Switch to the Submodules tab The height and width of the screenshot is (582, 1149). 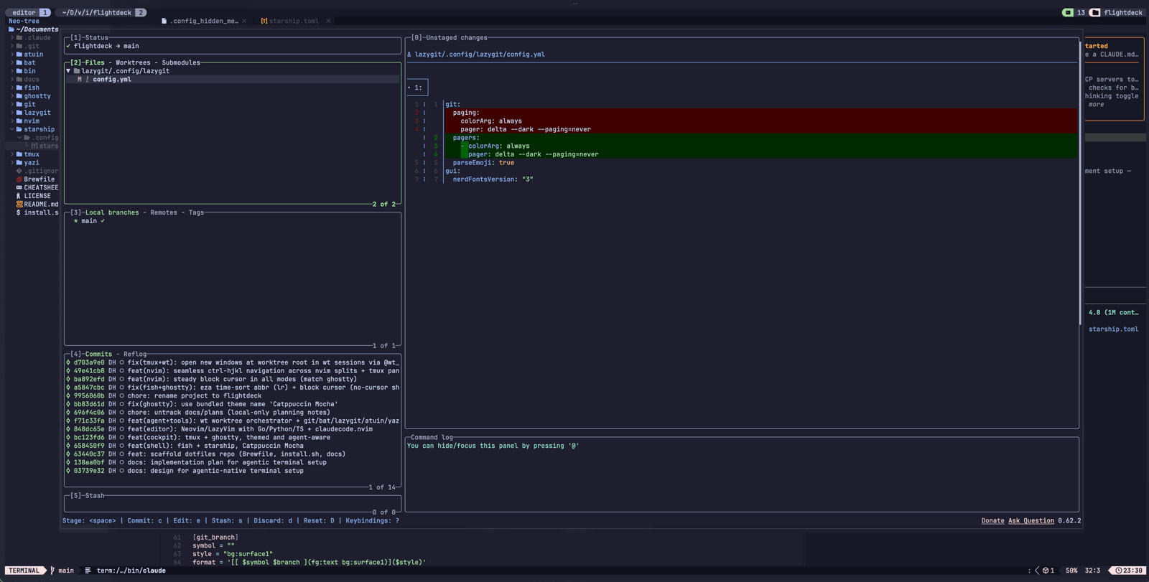tap(181, 62)
